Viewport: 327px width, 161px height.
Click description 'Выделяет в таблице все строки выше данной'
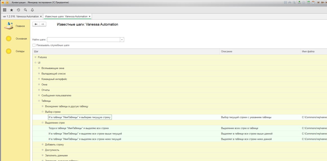click(247, 134)
